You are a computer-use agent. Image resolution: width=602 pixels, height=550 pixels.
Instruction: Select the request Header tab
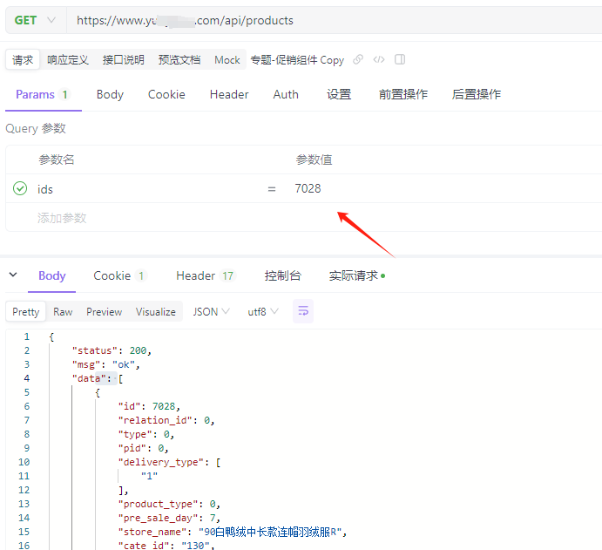click(229, 94)
